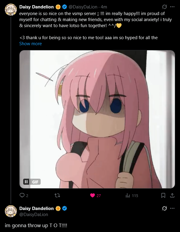Bookmark the first tweet
The image size is (180, 232).
pyautogui.click(x=163, y=196)
